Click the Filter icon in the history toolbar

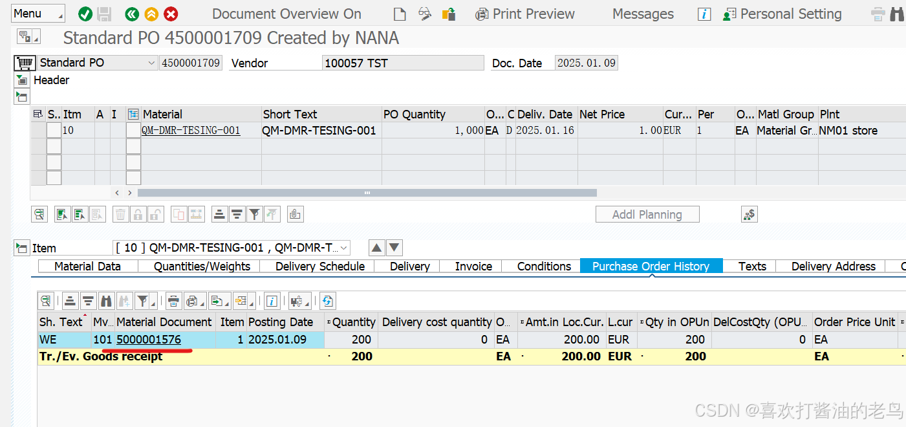click(x=142, y=300)
